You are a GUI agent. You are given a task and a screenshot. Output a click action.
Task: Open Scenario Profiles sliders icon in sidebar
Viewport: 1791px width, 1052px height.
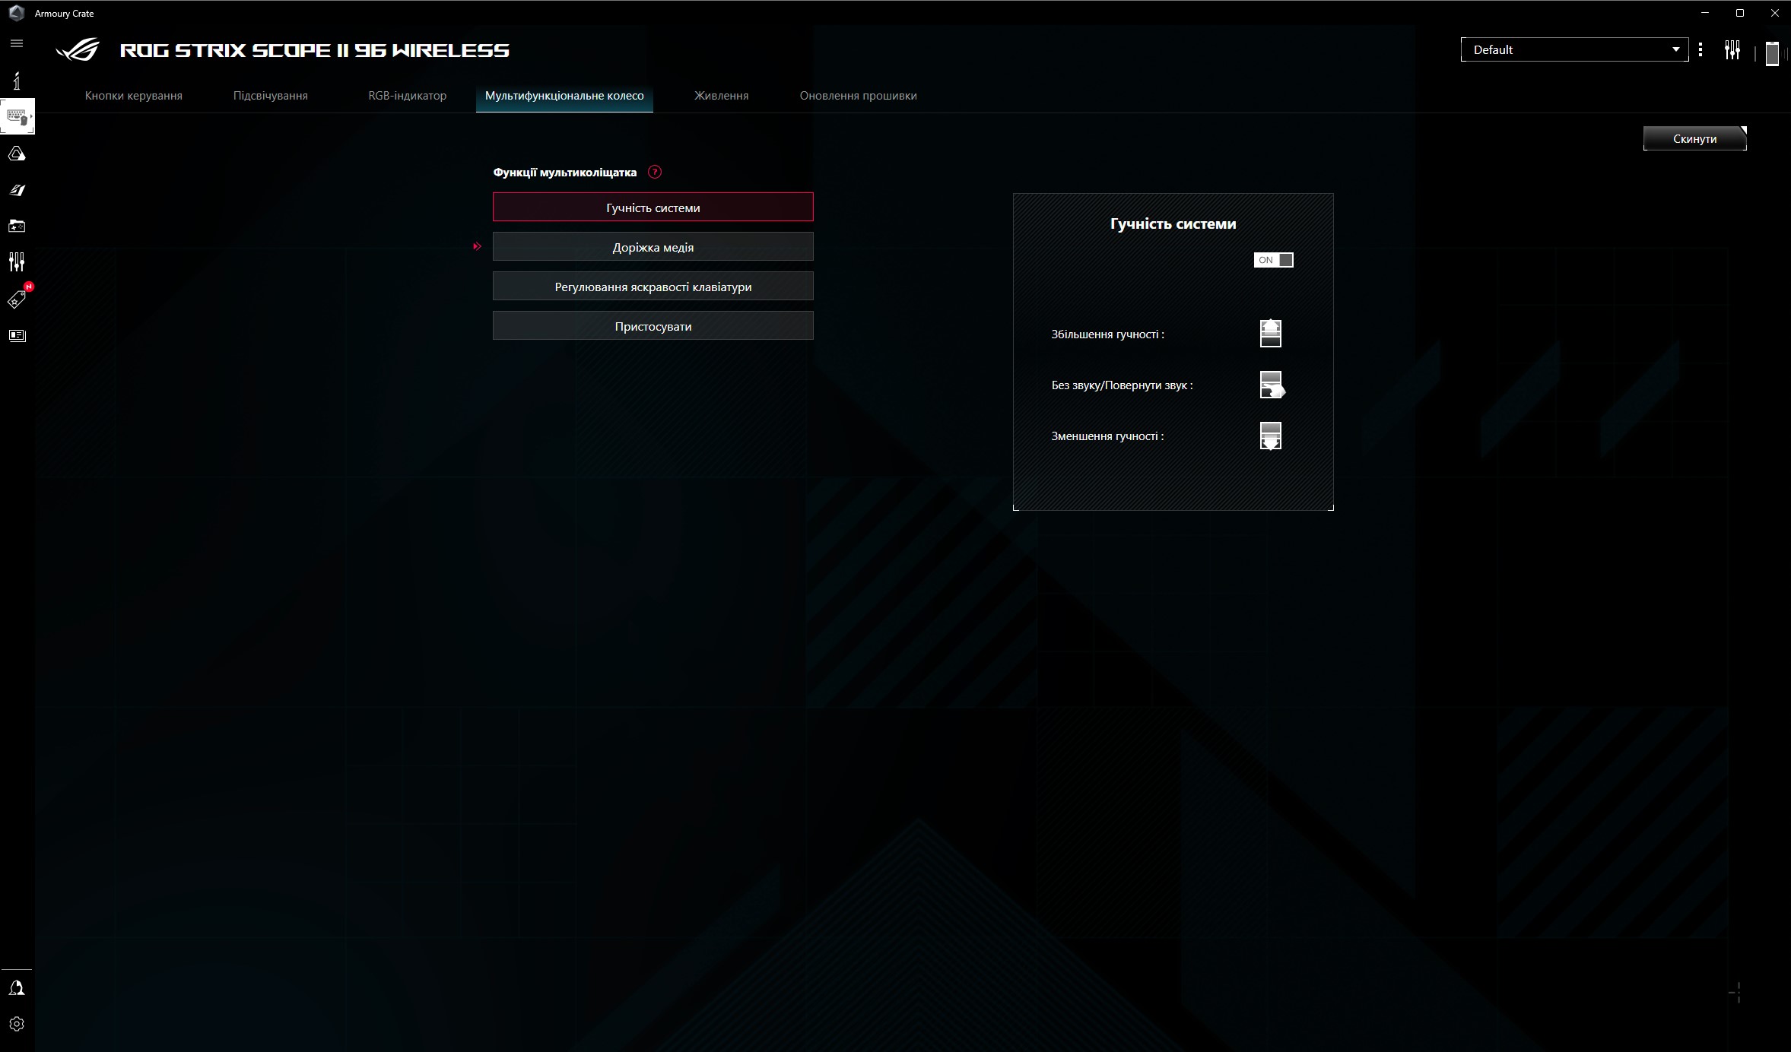pyautogui.click(x=17, y=262)
